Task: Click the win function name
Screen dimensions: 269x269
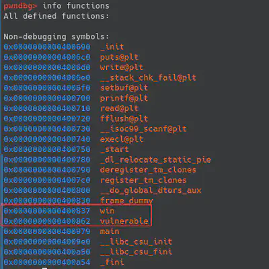Action: (x=107, y=210)
